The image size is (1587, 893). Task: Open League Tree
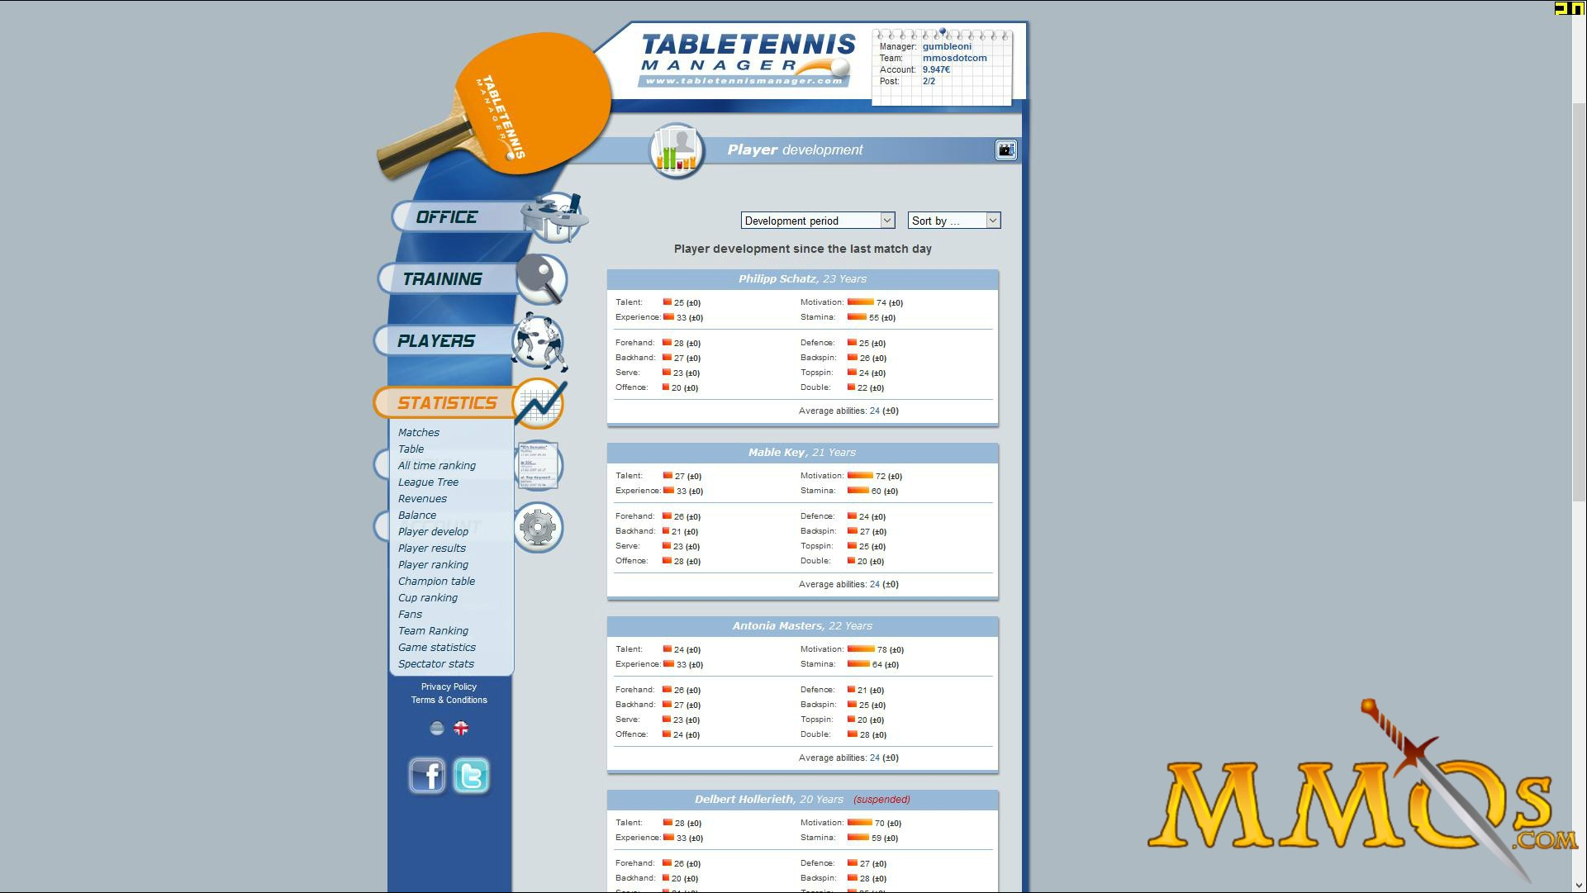[428, 482]
